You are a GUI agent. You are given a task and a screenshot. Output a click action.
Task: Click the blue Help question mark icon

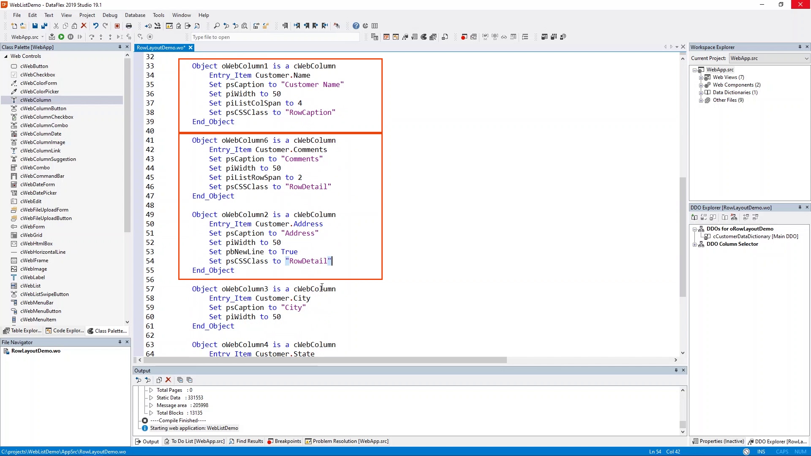pos(356,26)
